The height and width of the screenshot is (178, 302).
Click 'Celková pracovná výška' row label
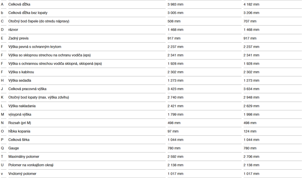[x=27, y=89]
